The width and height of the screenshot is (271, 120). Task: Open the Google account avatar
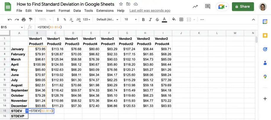point(263,7)
